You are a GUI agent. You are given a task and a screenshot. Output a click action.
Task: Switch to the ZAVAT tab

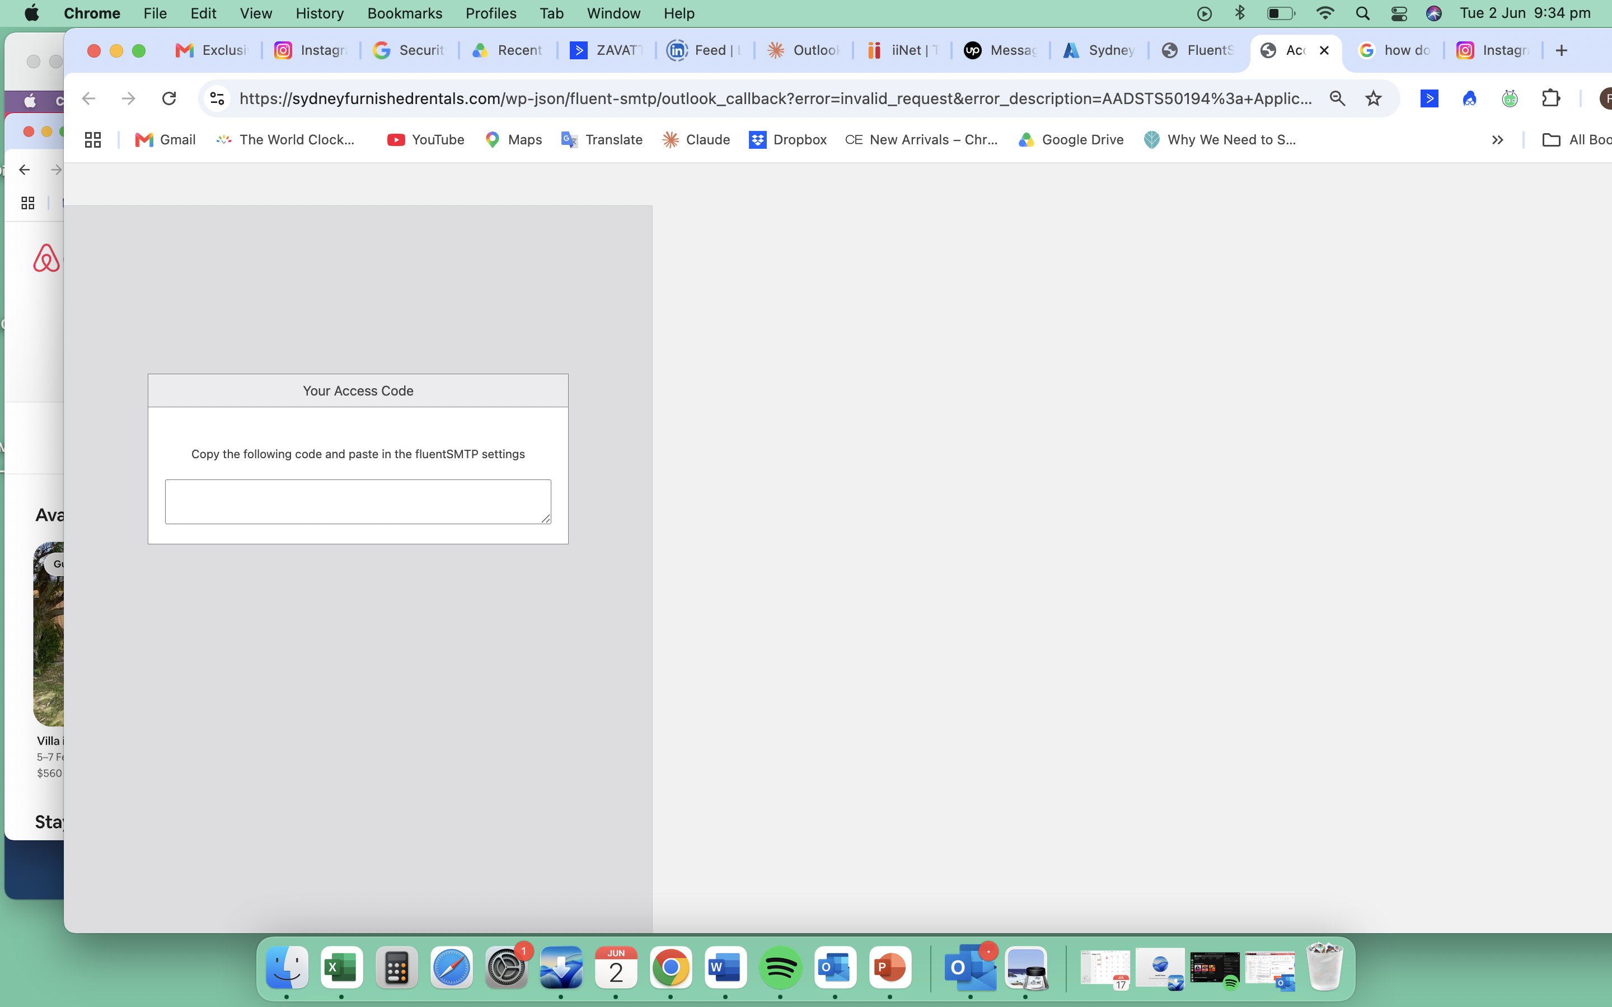(606, 50)
